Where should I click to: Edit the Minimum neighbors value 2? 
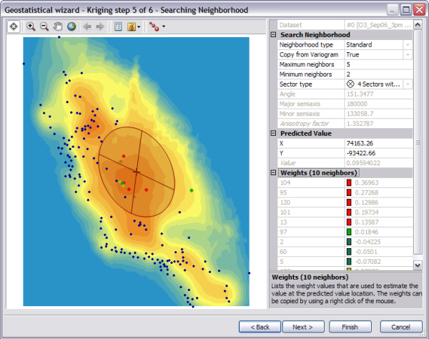378,74
